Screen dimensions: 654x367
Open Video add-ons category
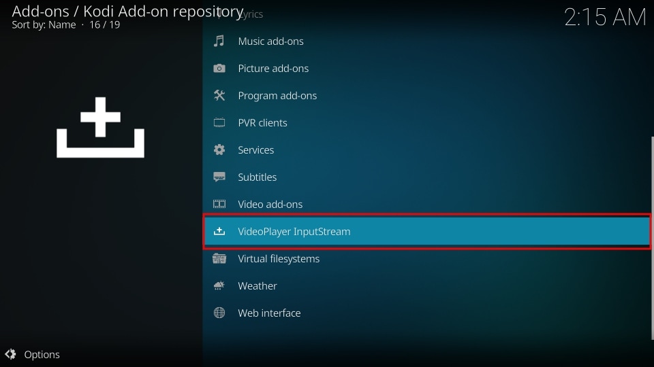tap(426, 204)
